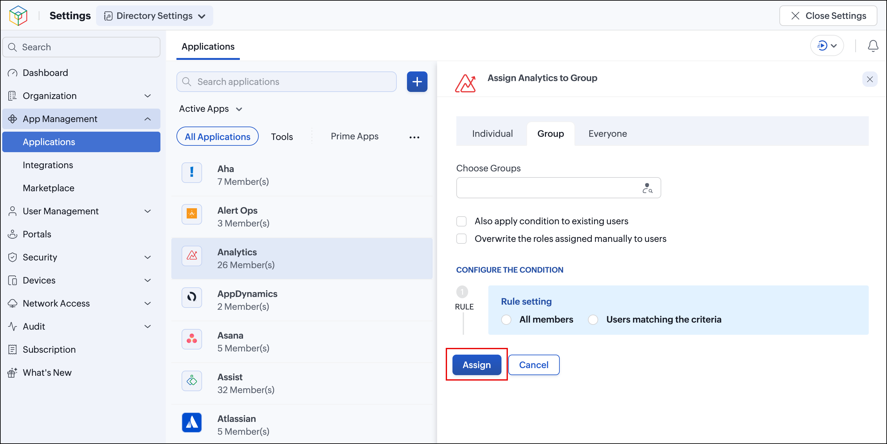
Task: Click the Cancel button
Action: click(x=534, y=365)
